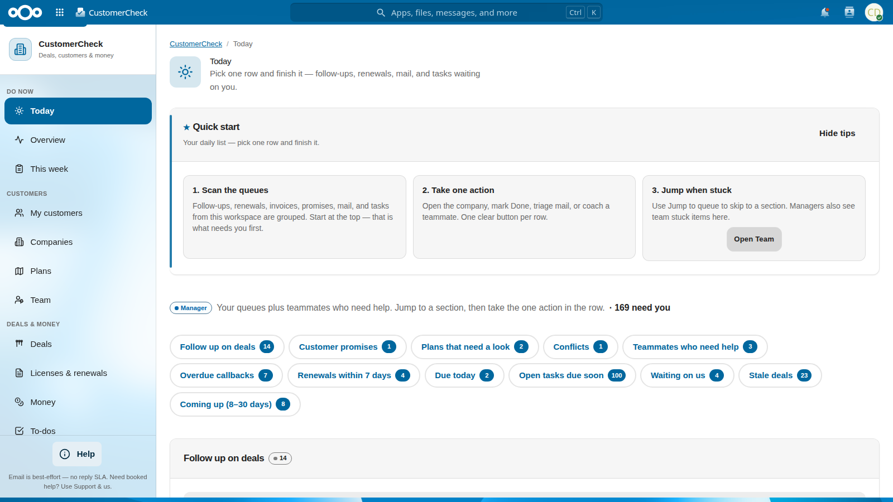Click the Manager role badge

191,308
